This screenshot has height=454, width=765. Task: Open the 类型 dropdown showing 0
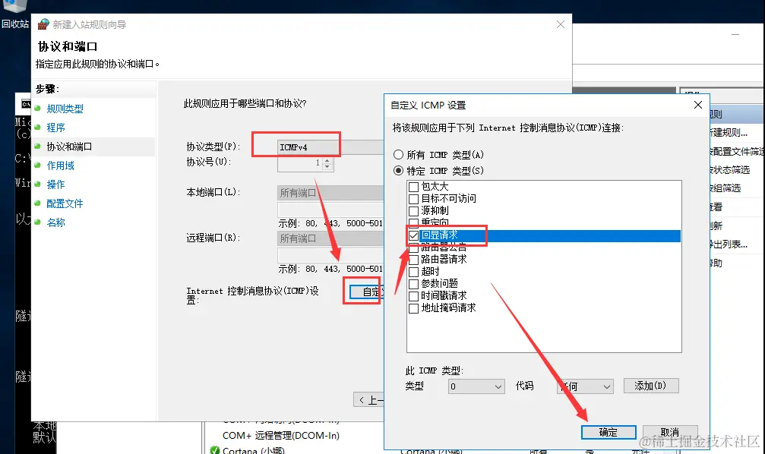[476, 386]
